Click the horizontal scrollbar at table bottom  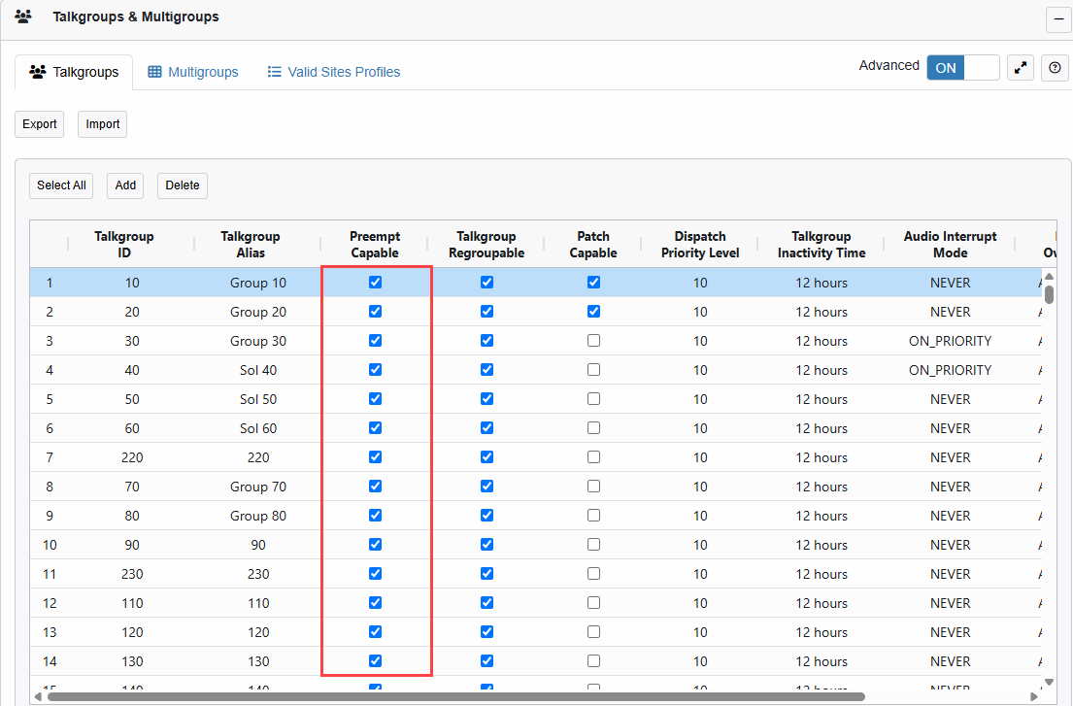456,696
